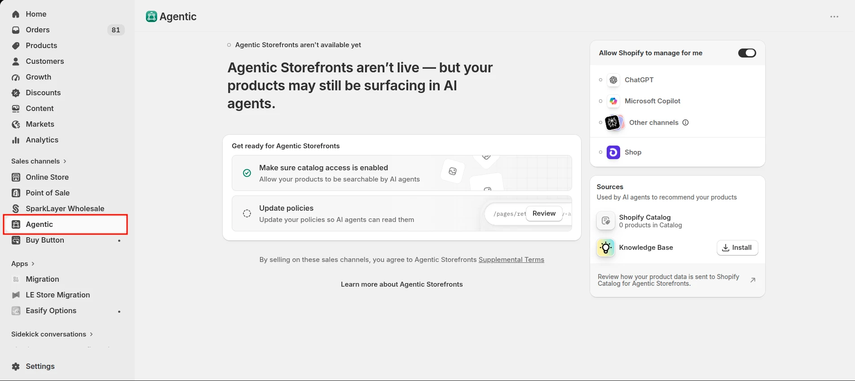The image size is (855, 381).
Task: Click the Discounts badge icon
Action: coord(16,93)
